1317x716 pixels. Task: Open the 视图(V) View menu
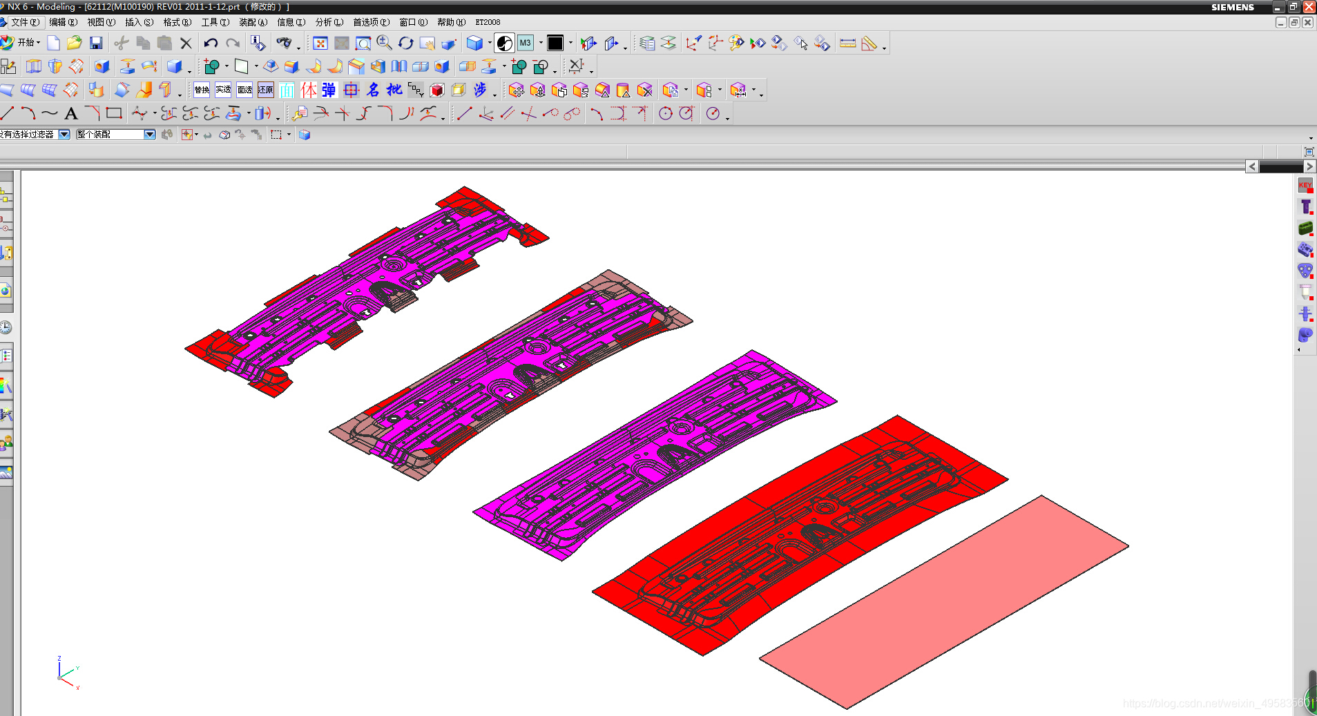tap(101, 22)
